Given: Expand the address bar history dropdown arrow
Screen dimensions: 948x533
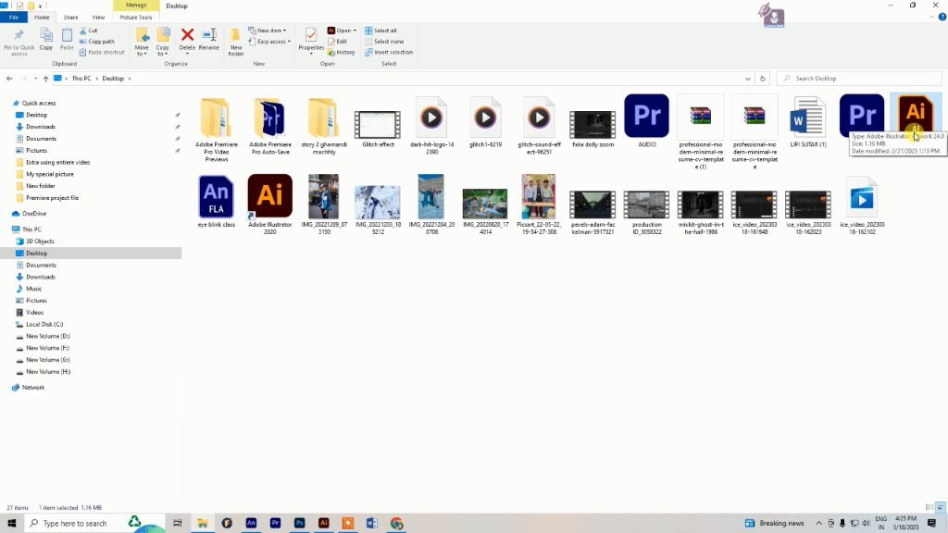Looking at the screenshot, I should pyautogui.click(x=748, y=79).
